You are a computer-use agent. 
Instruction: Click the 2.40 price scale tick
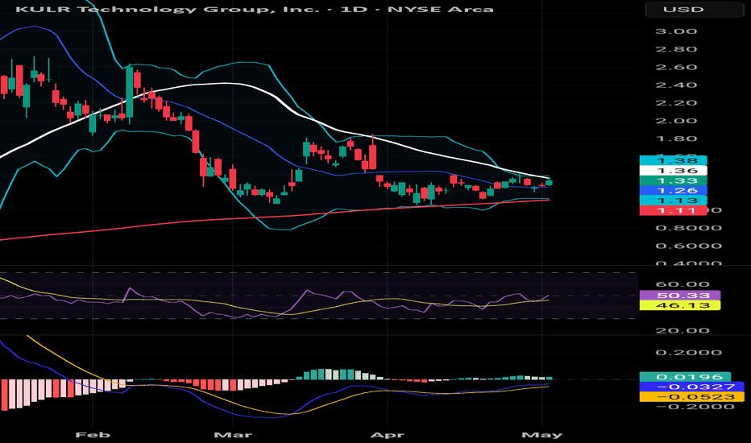tap(676, 85)
